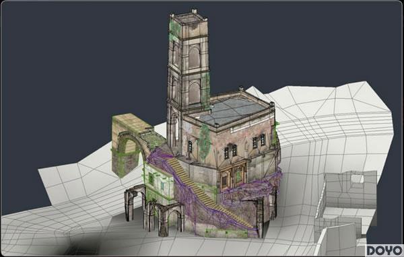Viewport: 404px width, 257px height.
Task: Click the ornate wooden double-door entrance
Action: click(233, 176)
